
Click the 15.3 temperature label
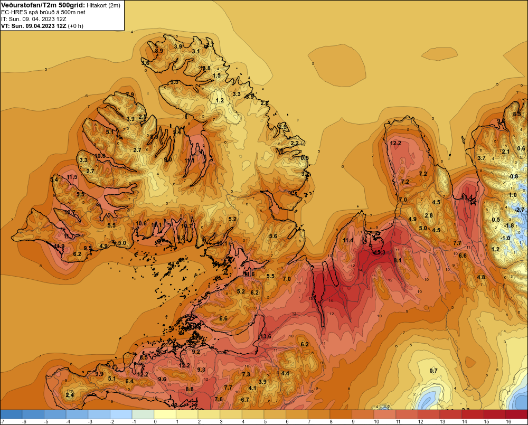tap(380, 252)
